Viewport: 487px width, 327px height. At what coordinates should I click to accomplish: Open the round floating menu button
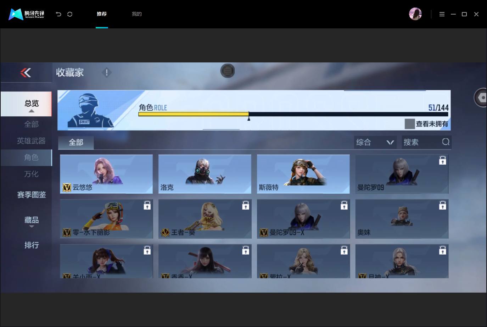228,71
